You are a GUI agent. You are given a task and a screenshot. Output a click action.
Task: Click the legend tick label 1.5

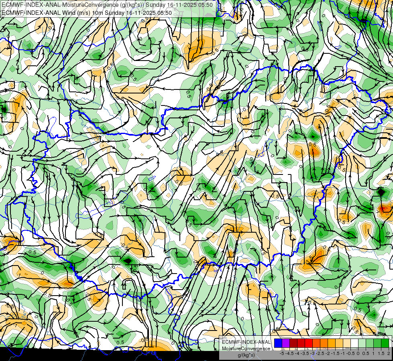click(x=381, y=353)
